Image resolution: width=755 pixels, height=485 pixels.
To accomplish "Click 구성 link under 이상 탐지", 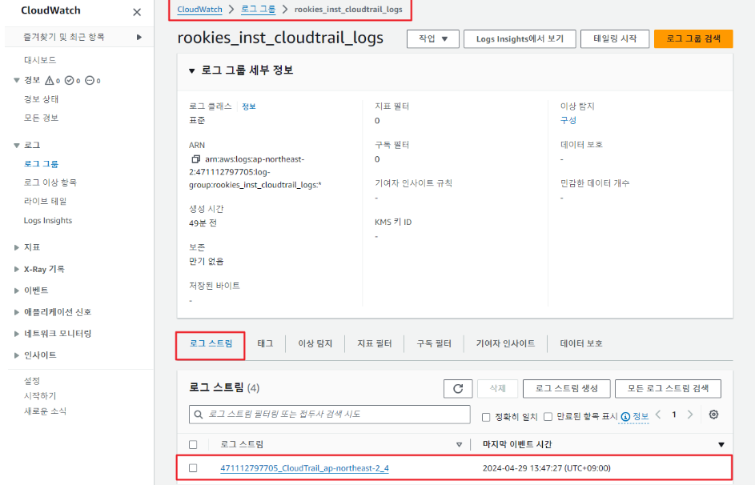I will tap(568, 120).
